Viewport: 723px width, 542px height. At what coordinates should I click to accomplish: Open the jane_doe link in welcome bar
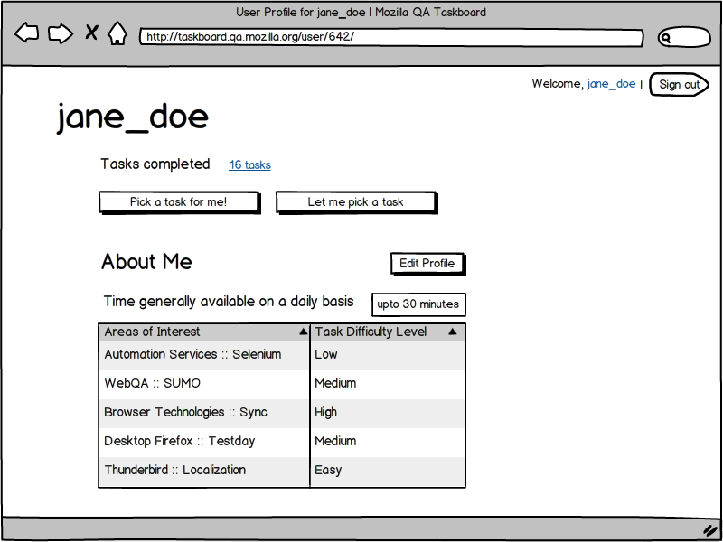[x=611, y=84]
